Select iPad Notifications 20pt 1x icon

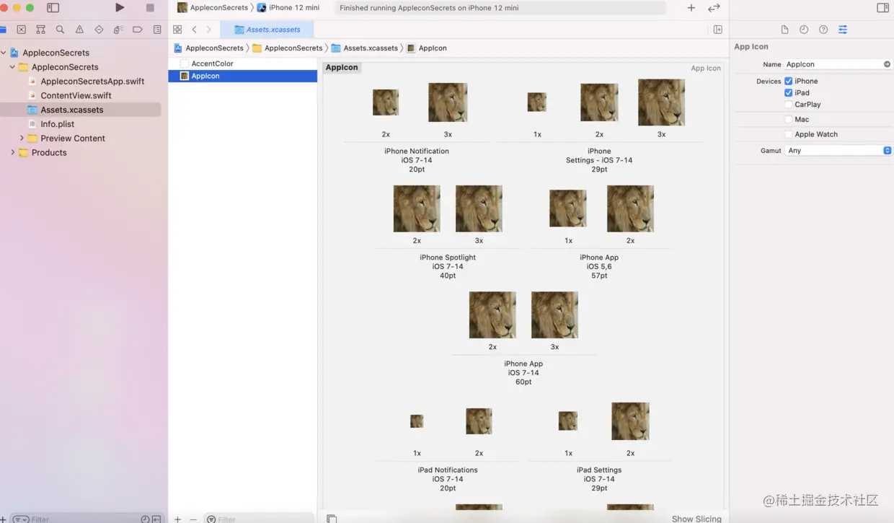click(x=417, y=421)
